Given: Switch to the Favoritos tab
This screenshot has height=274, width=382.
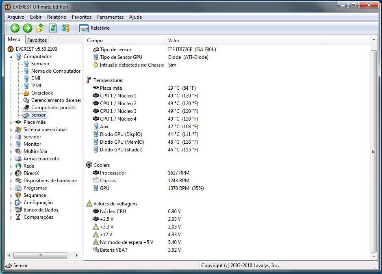Looking at the screenshot, I should 37,40.
